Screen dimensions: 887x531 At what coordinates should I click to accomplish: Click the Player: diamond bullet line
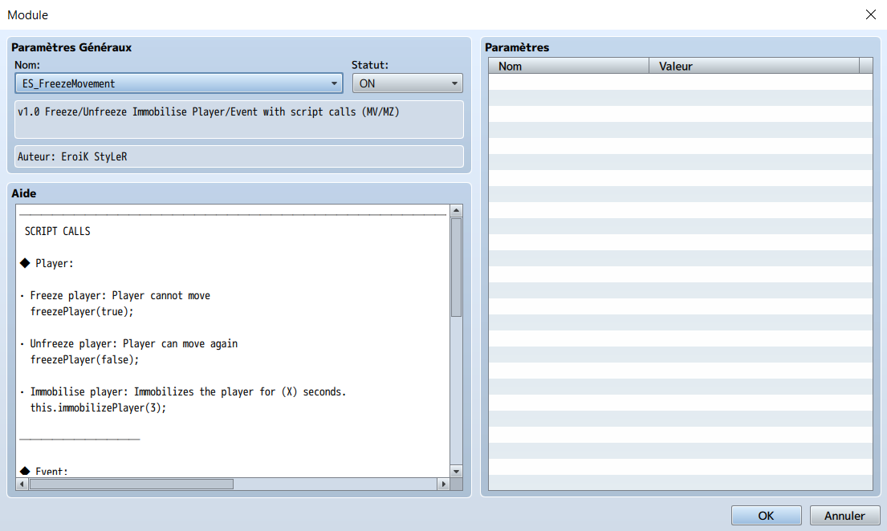(x=47, y=264)
